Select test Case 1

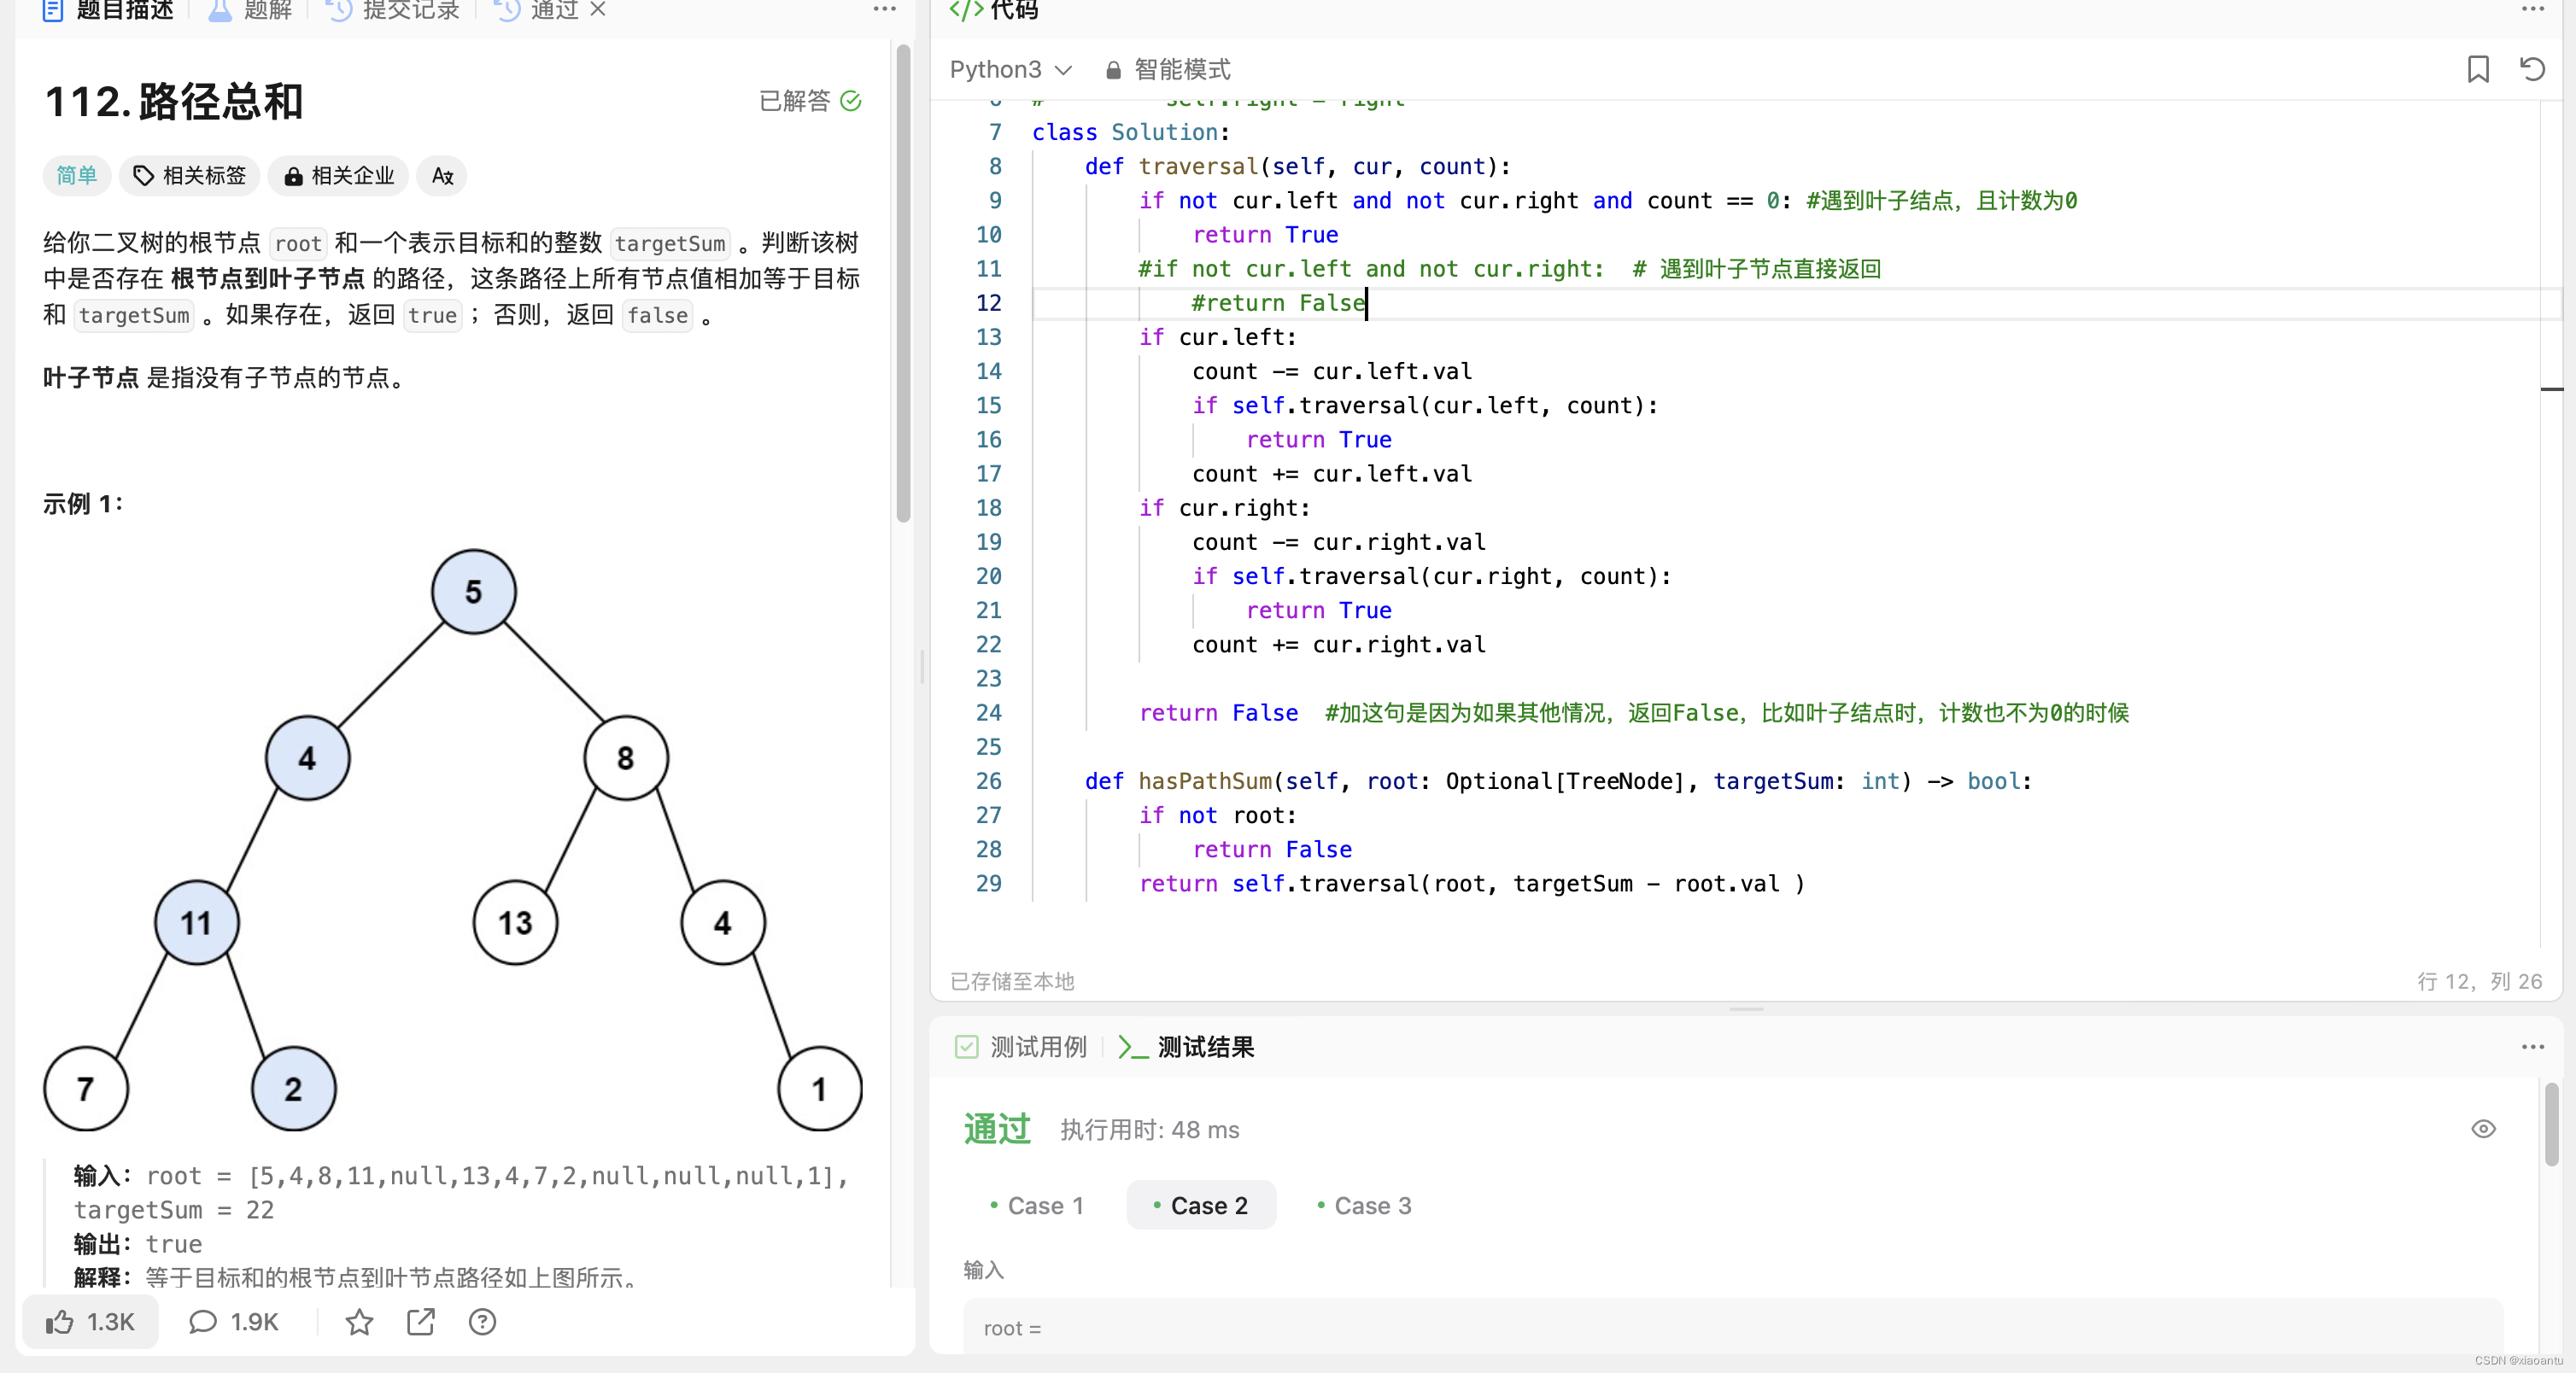(1036, 1205)
